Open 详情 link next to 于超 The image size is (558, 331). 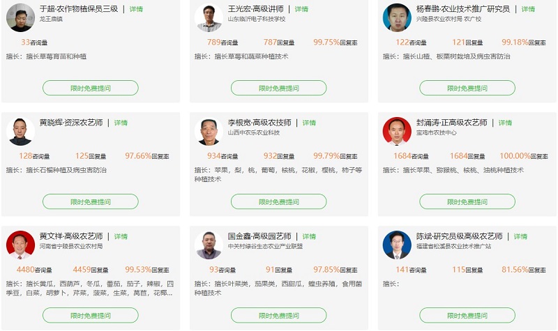[x=136, y=9]
